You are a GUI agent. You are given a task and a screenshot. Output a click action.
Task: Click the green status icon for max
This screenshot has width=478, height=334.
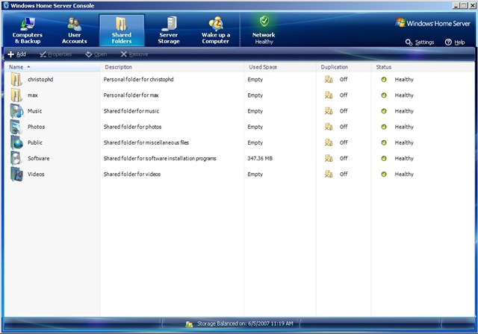pos(384,95)
